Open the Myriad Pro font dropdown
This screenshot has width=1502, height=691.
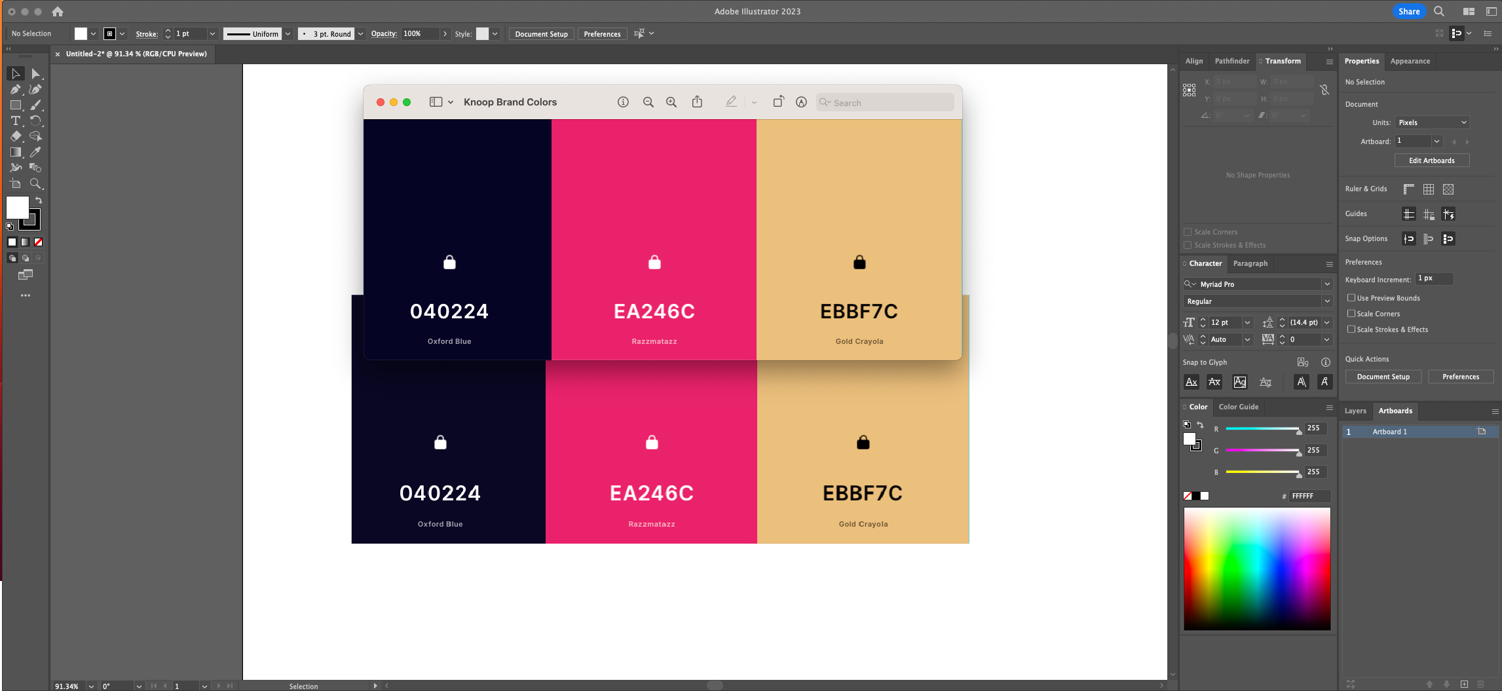1327,284
